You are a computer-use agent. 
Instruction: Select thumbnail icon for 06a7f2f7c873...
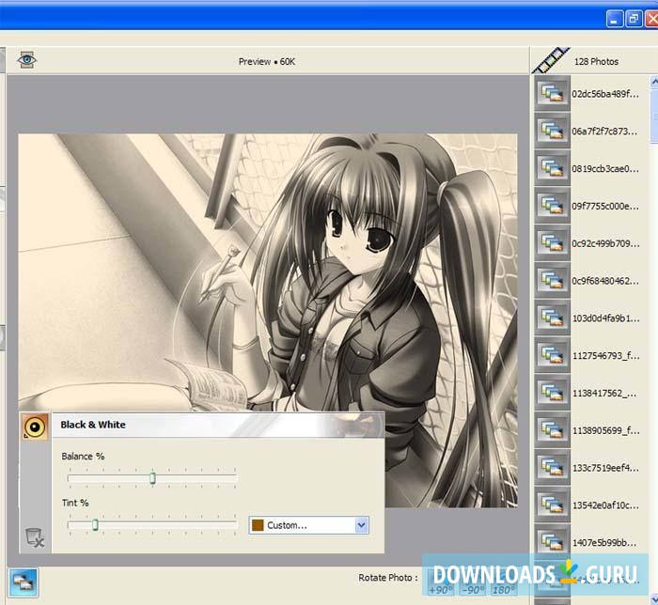point(552,131)
